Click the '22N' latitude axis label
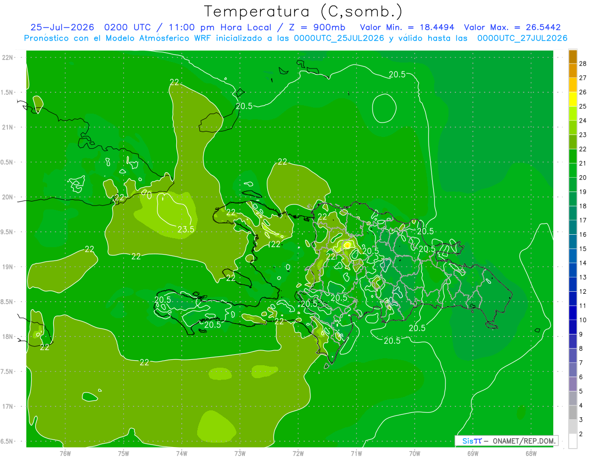 [x=7, y=58]
